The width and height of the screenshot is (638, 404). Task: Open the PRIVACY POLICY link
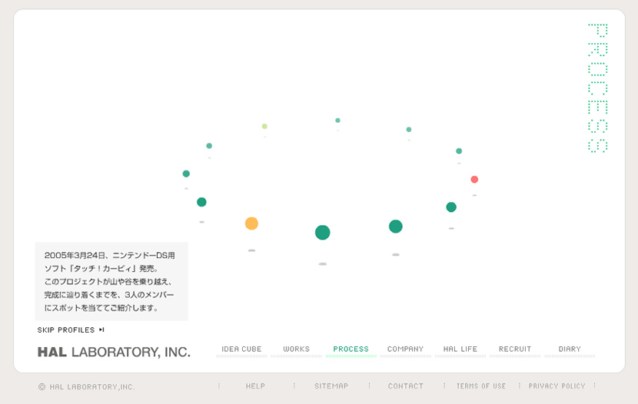tap(557, 386)
